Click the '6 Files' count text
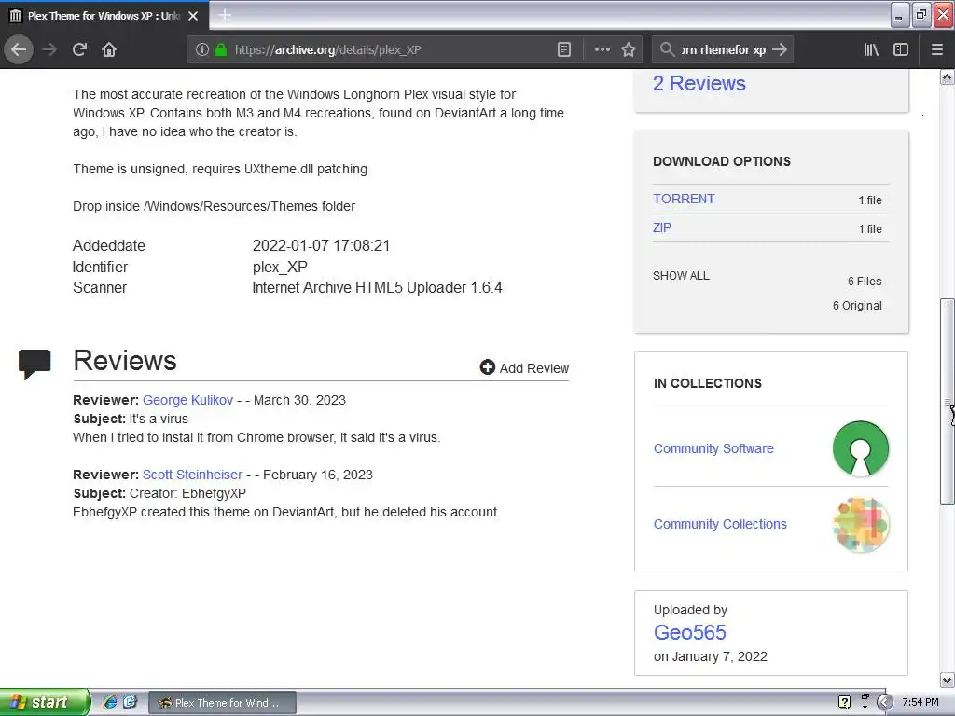 [865, 282]
